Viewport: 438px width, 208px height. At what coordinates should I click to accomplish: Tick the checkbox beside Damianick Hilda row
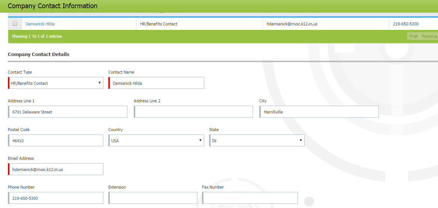(15, 24)
